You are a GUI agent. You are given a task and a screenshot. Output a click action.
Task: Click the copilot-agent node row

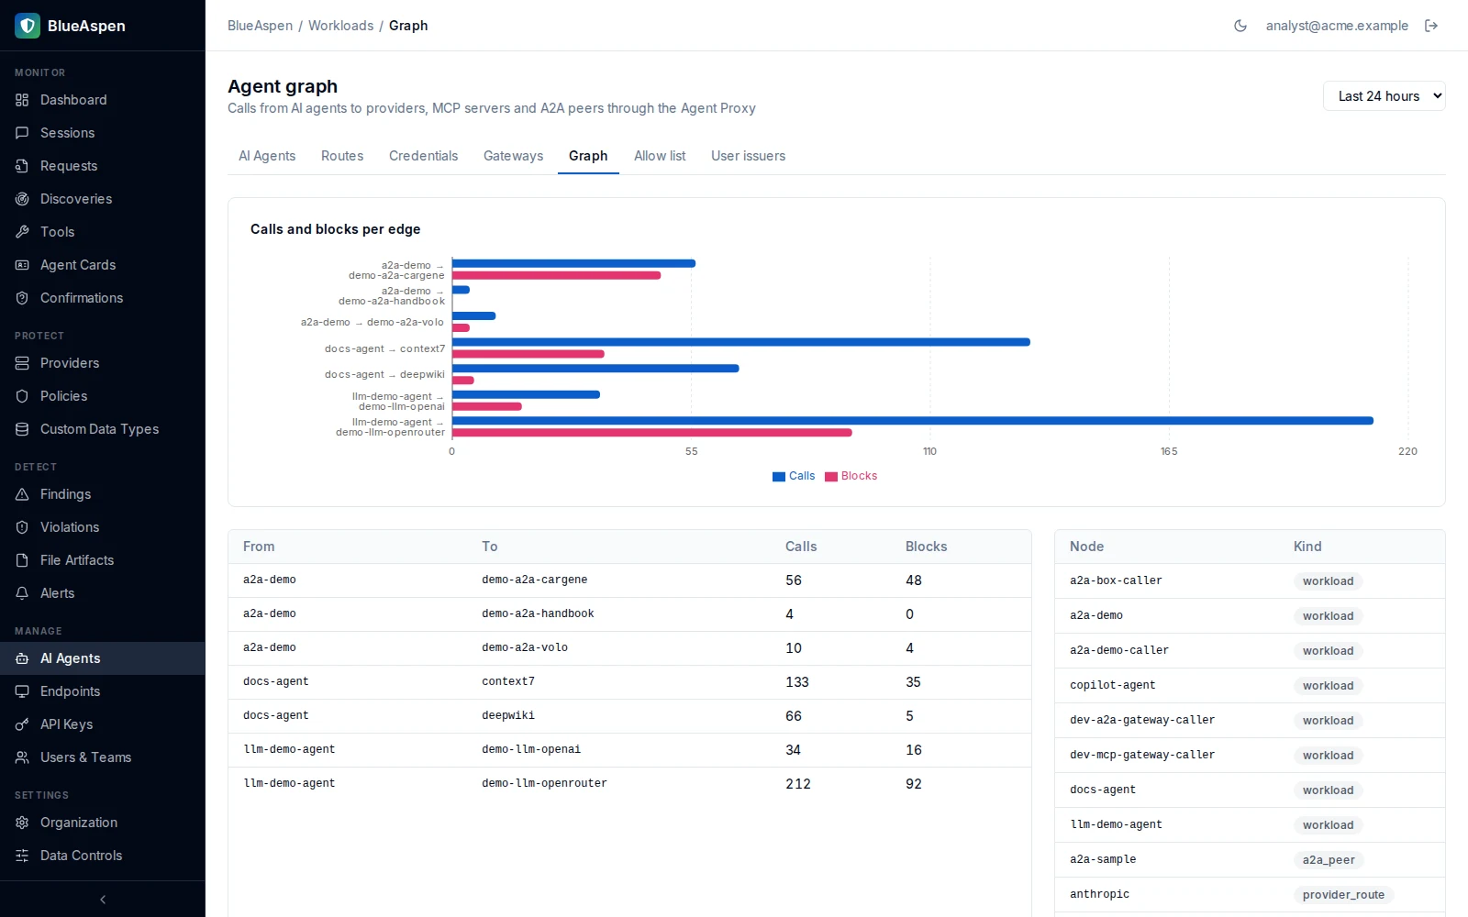pos(1250,685)
